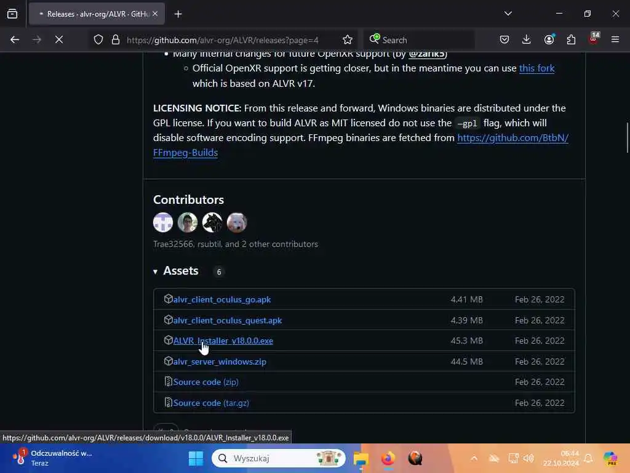Go back to the previous page
This screenshot has width=630, height=473.
(x=15, y=39)
